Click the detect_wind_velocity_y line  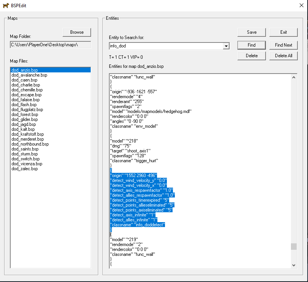[x=138, y=180]
